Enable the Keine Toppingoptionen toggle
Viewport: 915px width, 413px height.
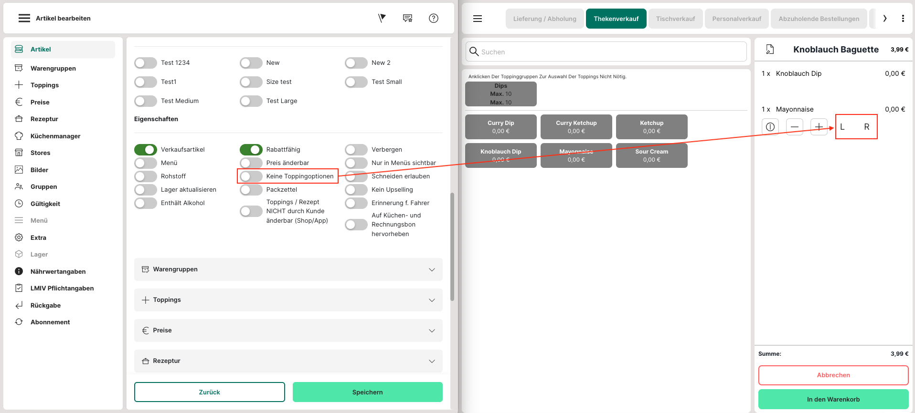coord(251,176)
